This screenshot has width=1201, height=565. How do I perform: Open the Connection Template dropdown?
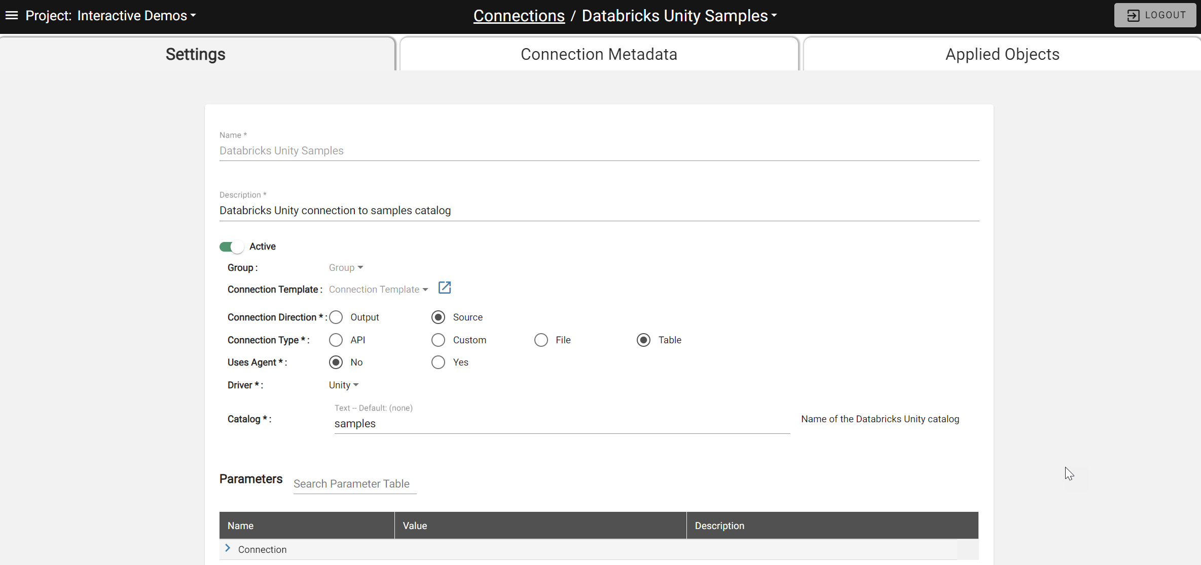click(x=379, y=290)
